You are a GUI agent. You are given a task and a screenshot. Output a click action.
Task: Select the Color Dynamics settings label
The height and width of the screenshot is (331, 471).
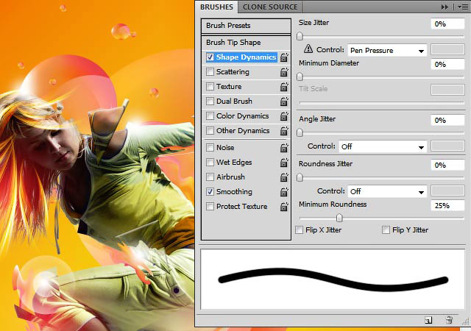point(242,116)
